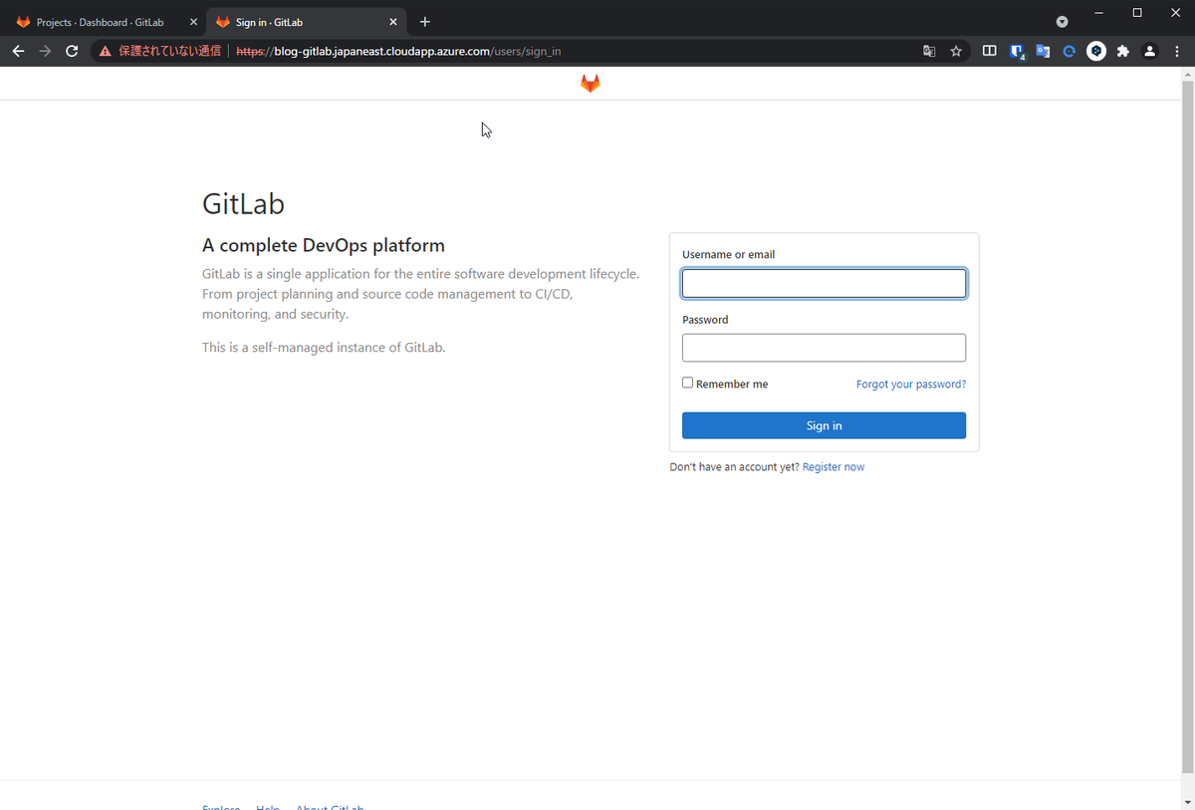1195x810 pixels.
Task: Click the "Don't have an account yet?" text
Action: pyautogui.click(x=734, y=467)
